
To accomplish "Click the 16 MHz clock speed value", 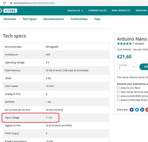I will click(50, 86).
